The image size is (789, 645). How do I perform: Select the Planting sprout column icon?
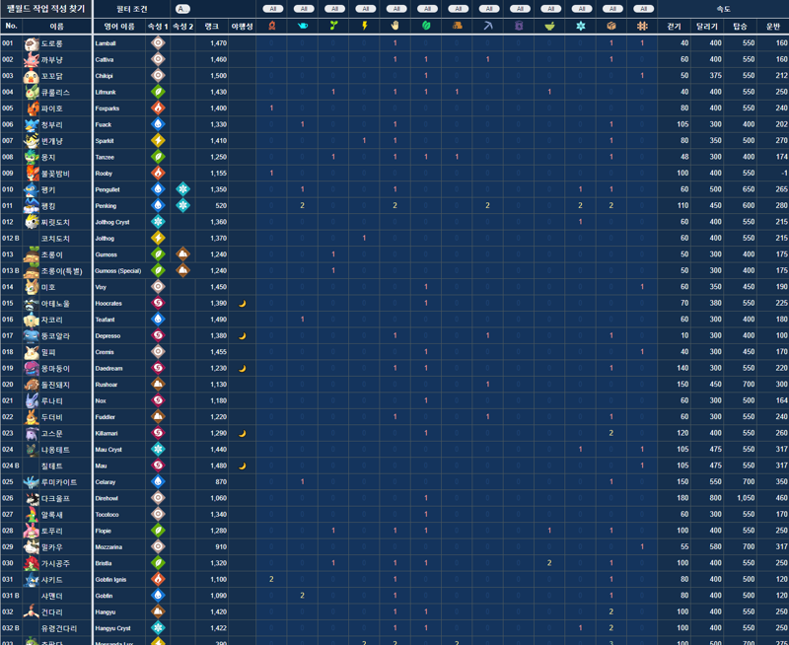pyautogui.click(x=333, y=26)
